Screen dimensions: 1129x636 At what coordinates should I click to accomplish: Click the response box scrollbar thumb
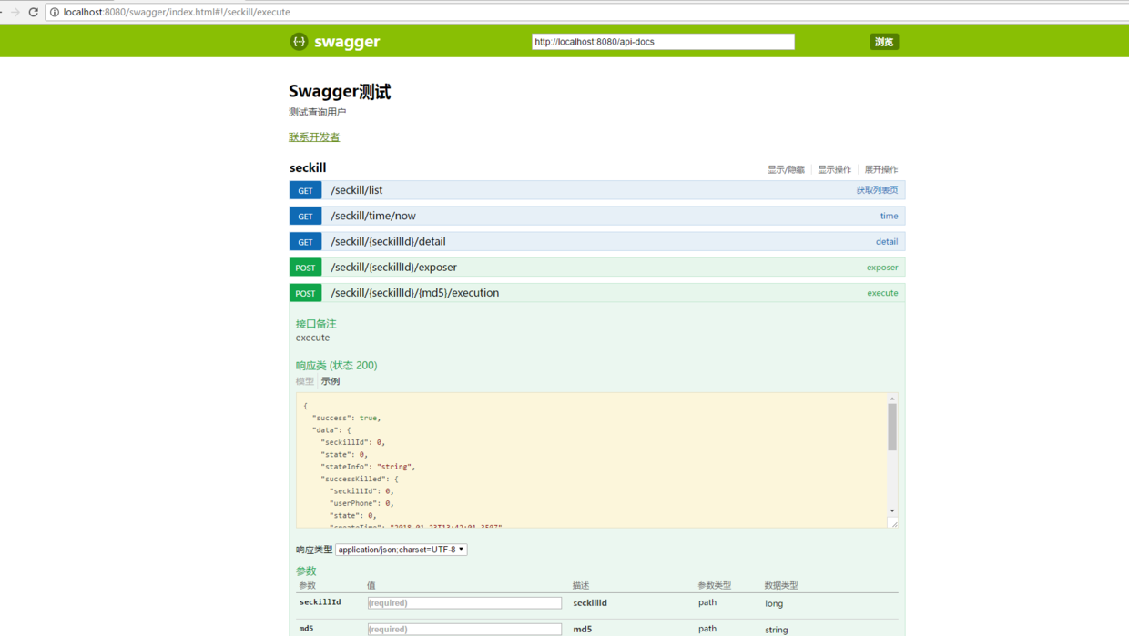click(892, 427)
